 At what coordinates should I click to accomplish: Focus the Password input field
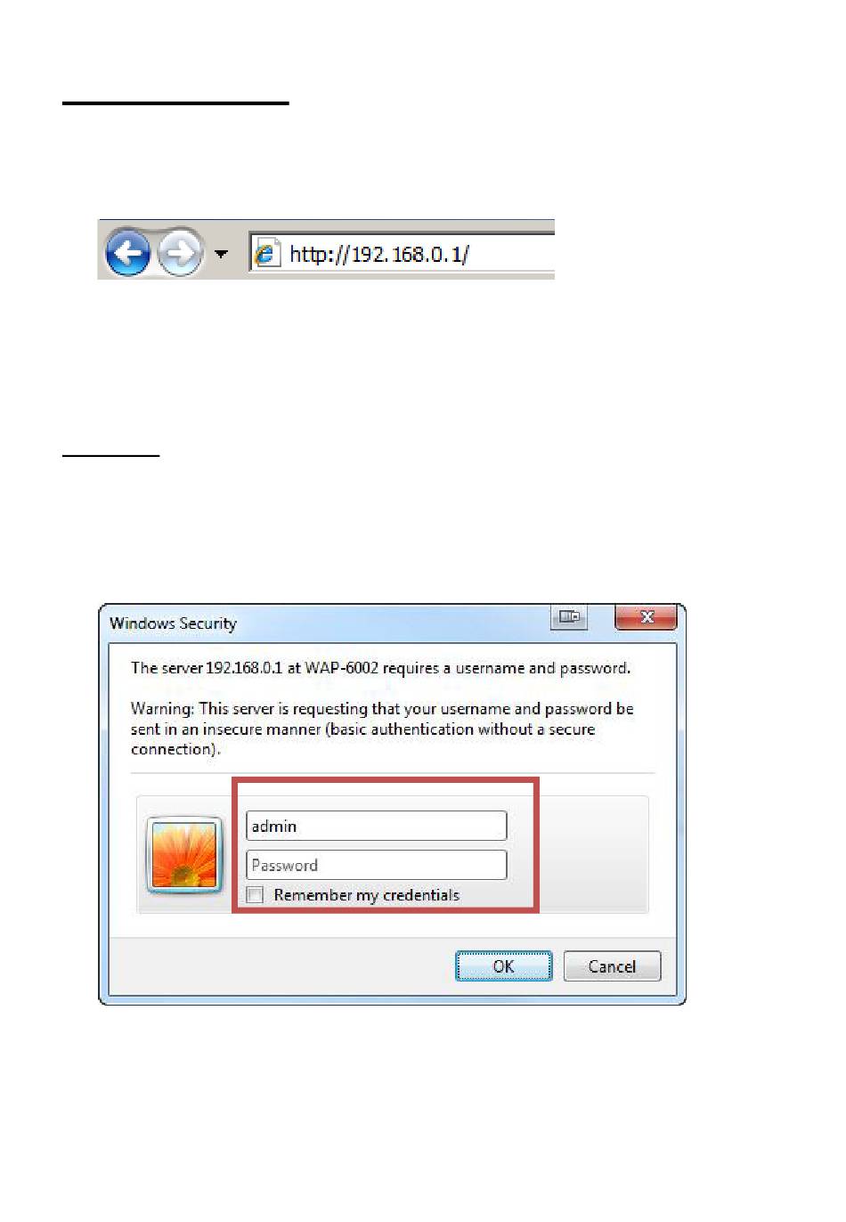point(376,865)
